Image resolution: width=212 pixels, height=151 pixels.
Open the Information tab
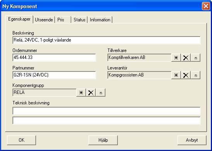click(100, 20)
